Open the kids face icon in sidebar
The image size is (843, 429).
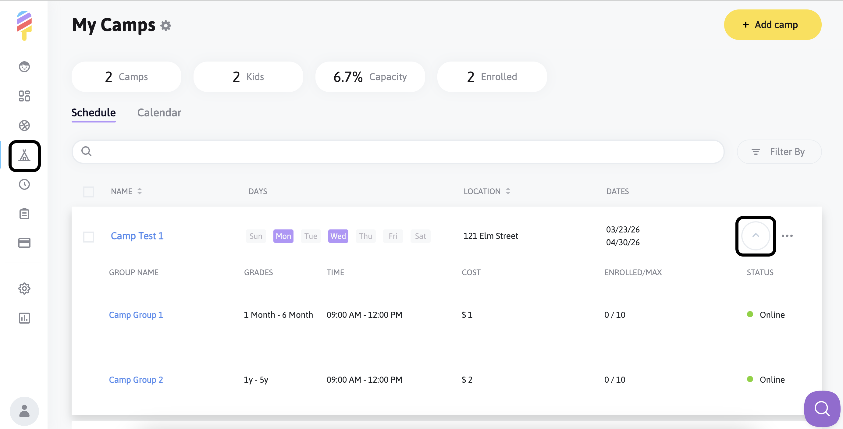point(24,67)
